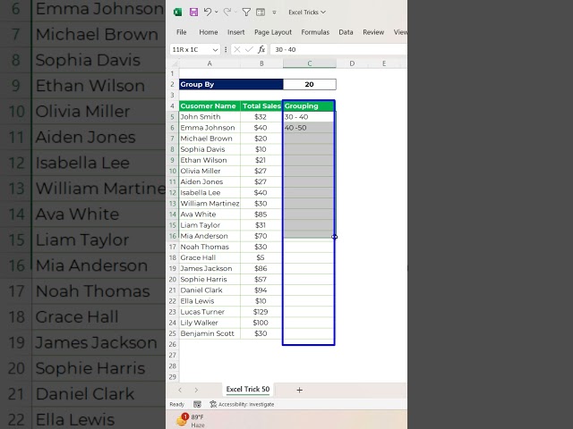Click the Filter funnel icon in quick access
573x429 pixels.
(x=246, y=13)
